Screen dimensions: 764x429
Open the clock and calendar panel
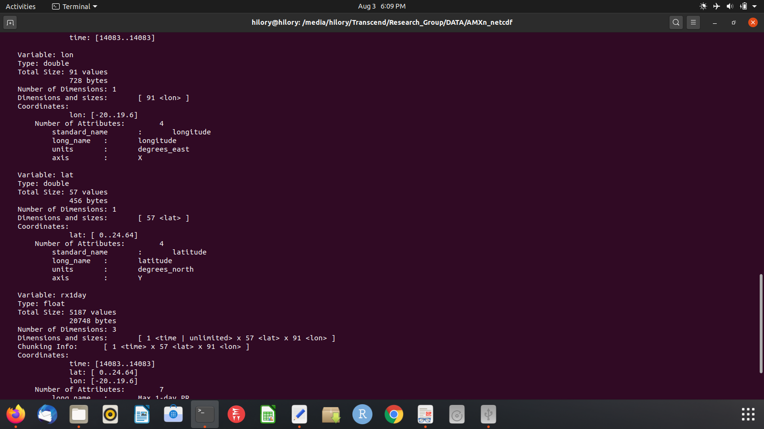point(382,6)
